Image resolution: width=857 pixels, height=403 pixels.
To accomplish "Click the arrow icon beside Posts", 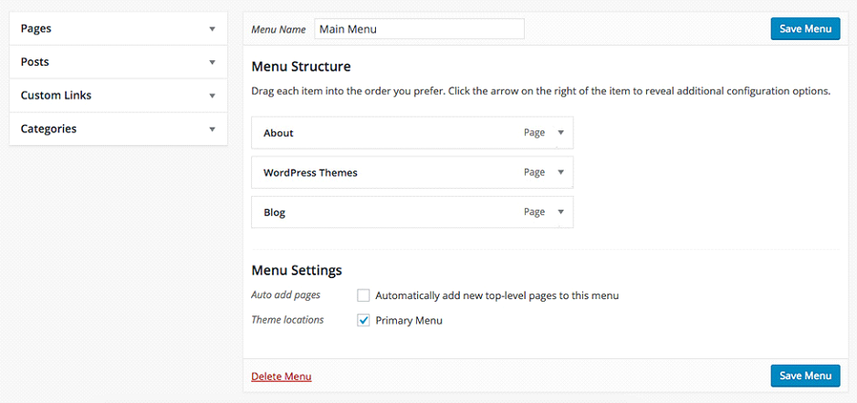I will [x=213, y=62].
